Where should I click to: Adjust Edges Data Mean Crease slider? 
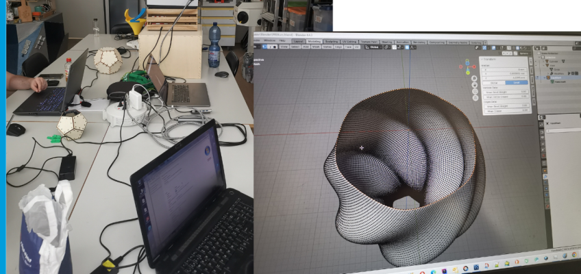point(507,111)
